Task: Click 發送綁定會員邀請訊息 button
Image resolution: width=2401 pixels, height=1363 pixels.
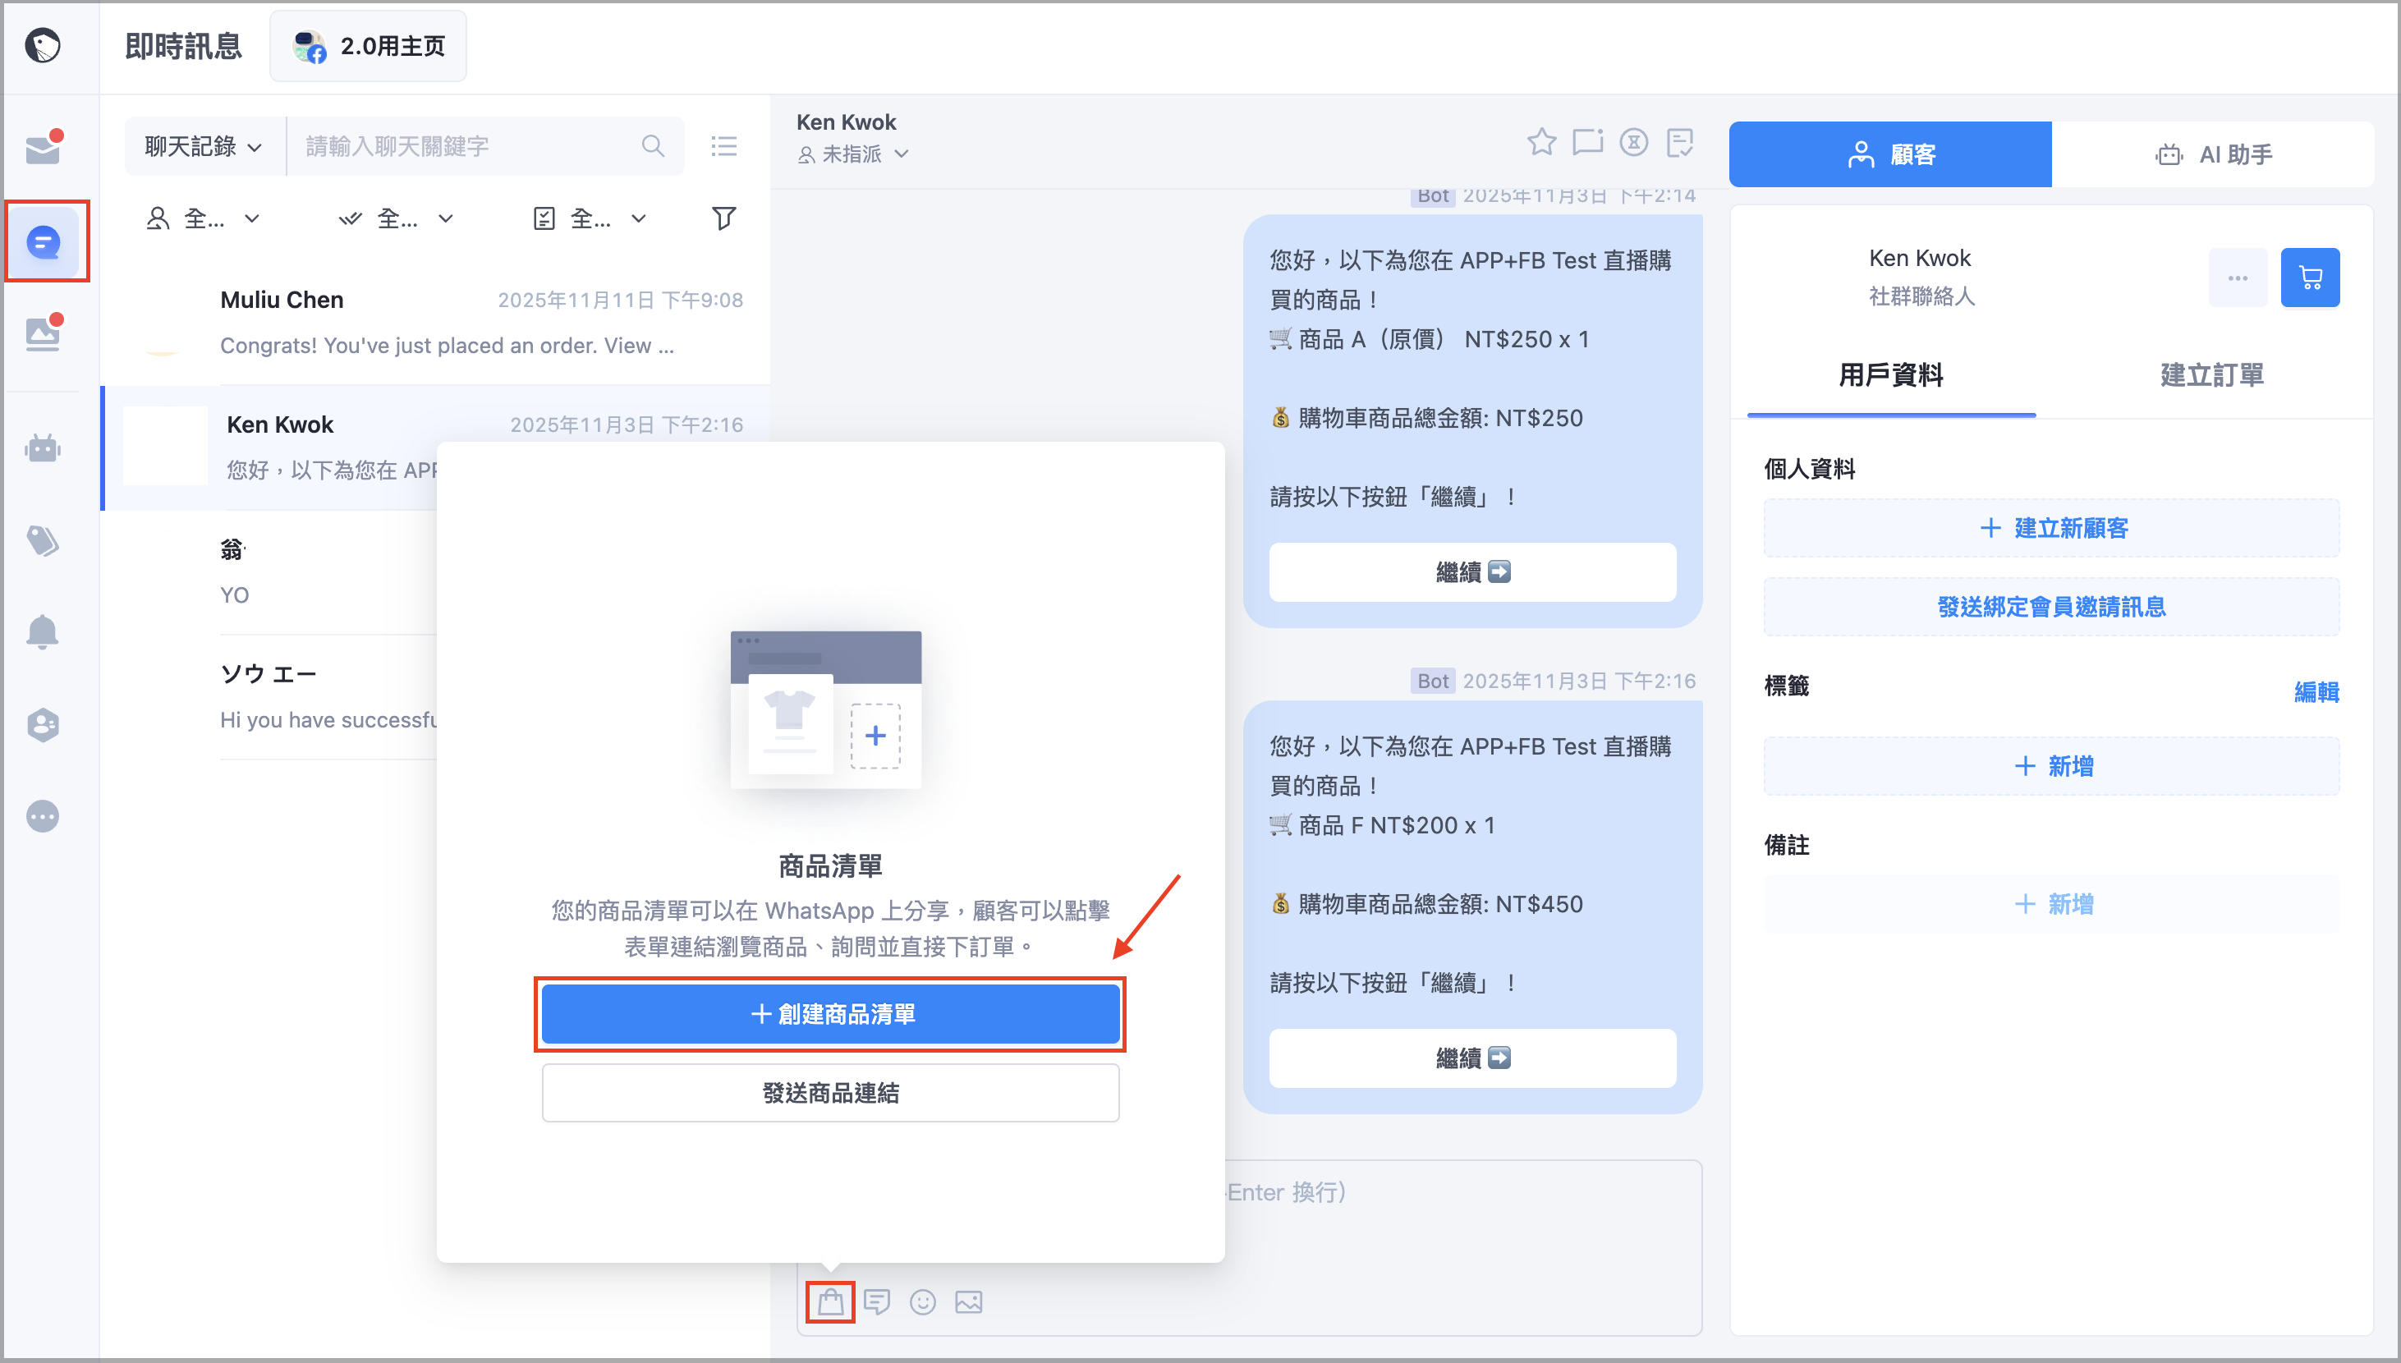Action: tap(2052, 607)
